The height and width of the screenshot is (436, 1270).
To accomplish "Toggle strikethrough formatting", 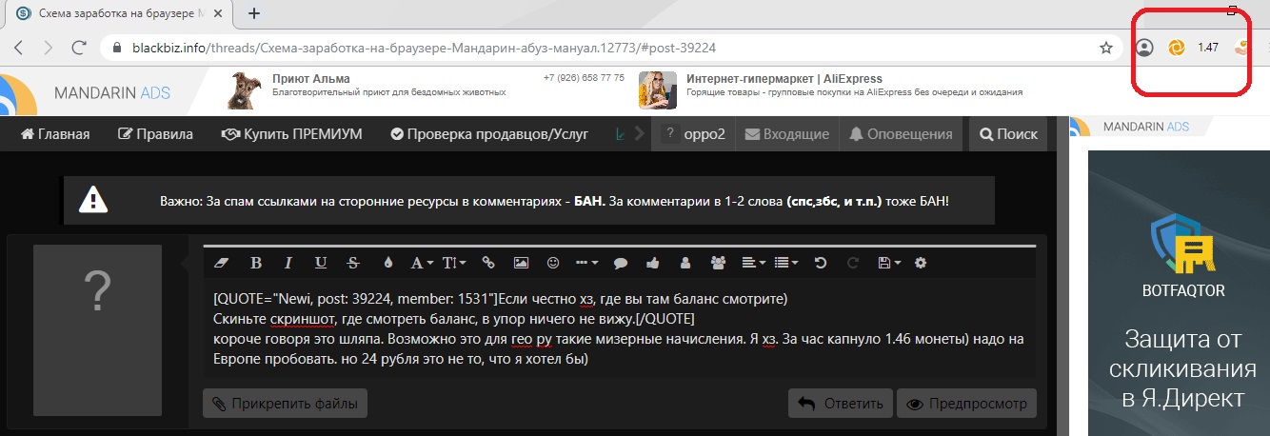I will click(353, 263).
